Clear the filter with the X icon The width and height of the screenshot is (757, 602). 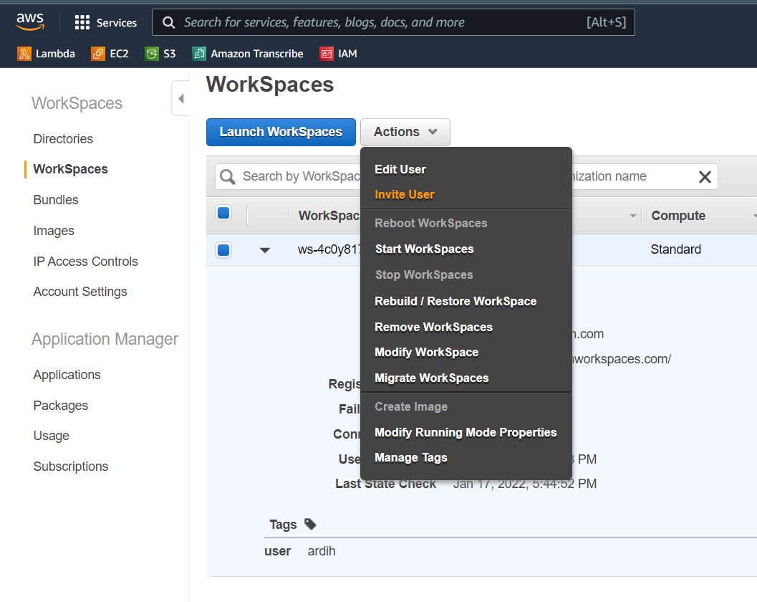(705, 177)
